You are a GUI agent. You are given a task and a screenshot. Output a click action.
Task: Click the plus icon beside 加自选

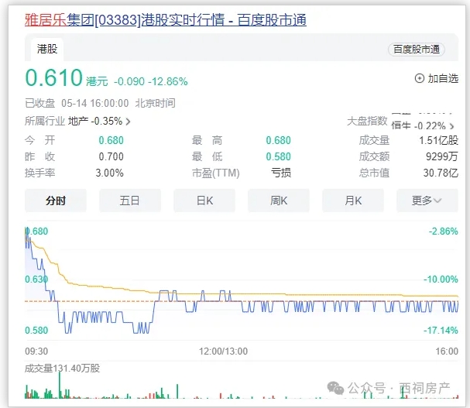[x=420, y=78]
